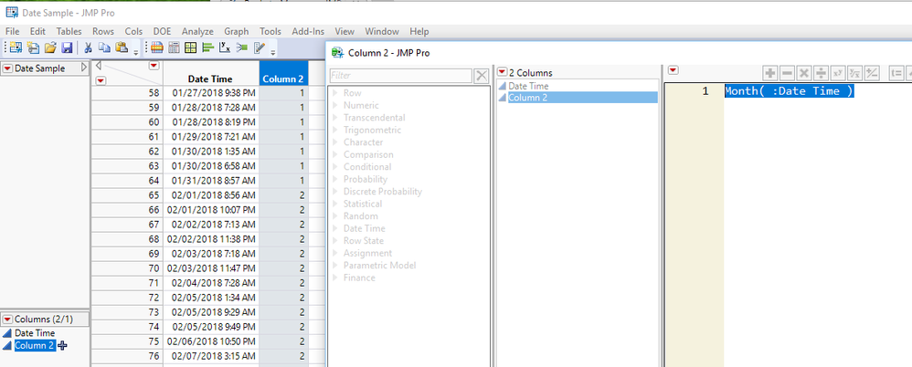Click the Copy toolbar icon

click(x=105, y=47)
